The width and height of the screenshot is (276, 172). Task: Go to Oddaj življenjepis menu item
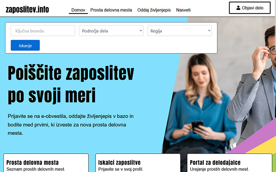pyautogui.click(x=154, y=10)
